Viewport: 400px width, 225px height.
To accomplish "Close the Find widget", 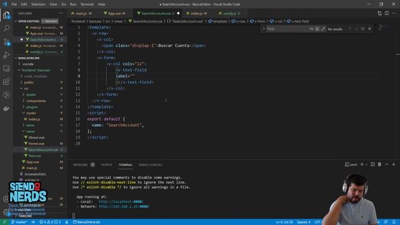I will (369, 29).
